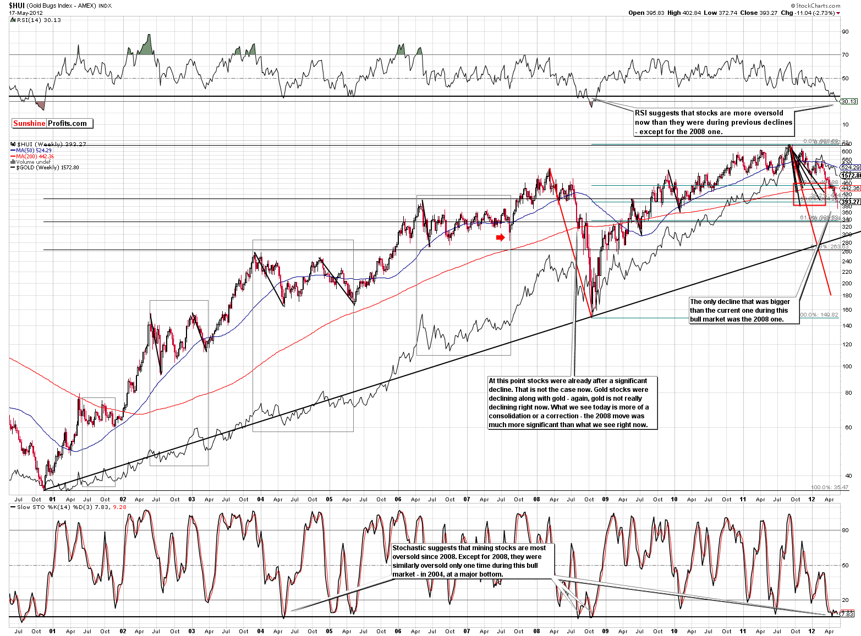Viewport: 861px width, 636px height.
Task: Click the 'RSI suggests that stocks are more oversold' note
Action: (714, 123)
